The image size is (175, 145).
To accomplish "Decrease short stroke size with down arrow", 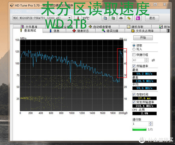I will point(146,61).
